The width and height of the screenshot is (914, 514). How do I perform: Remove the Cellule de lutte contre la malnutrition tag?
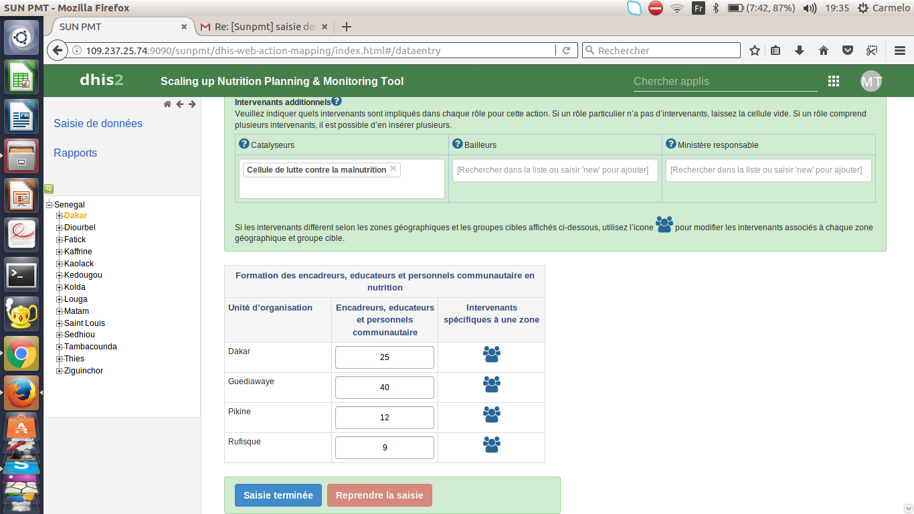[393, 169]
